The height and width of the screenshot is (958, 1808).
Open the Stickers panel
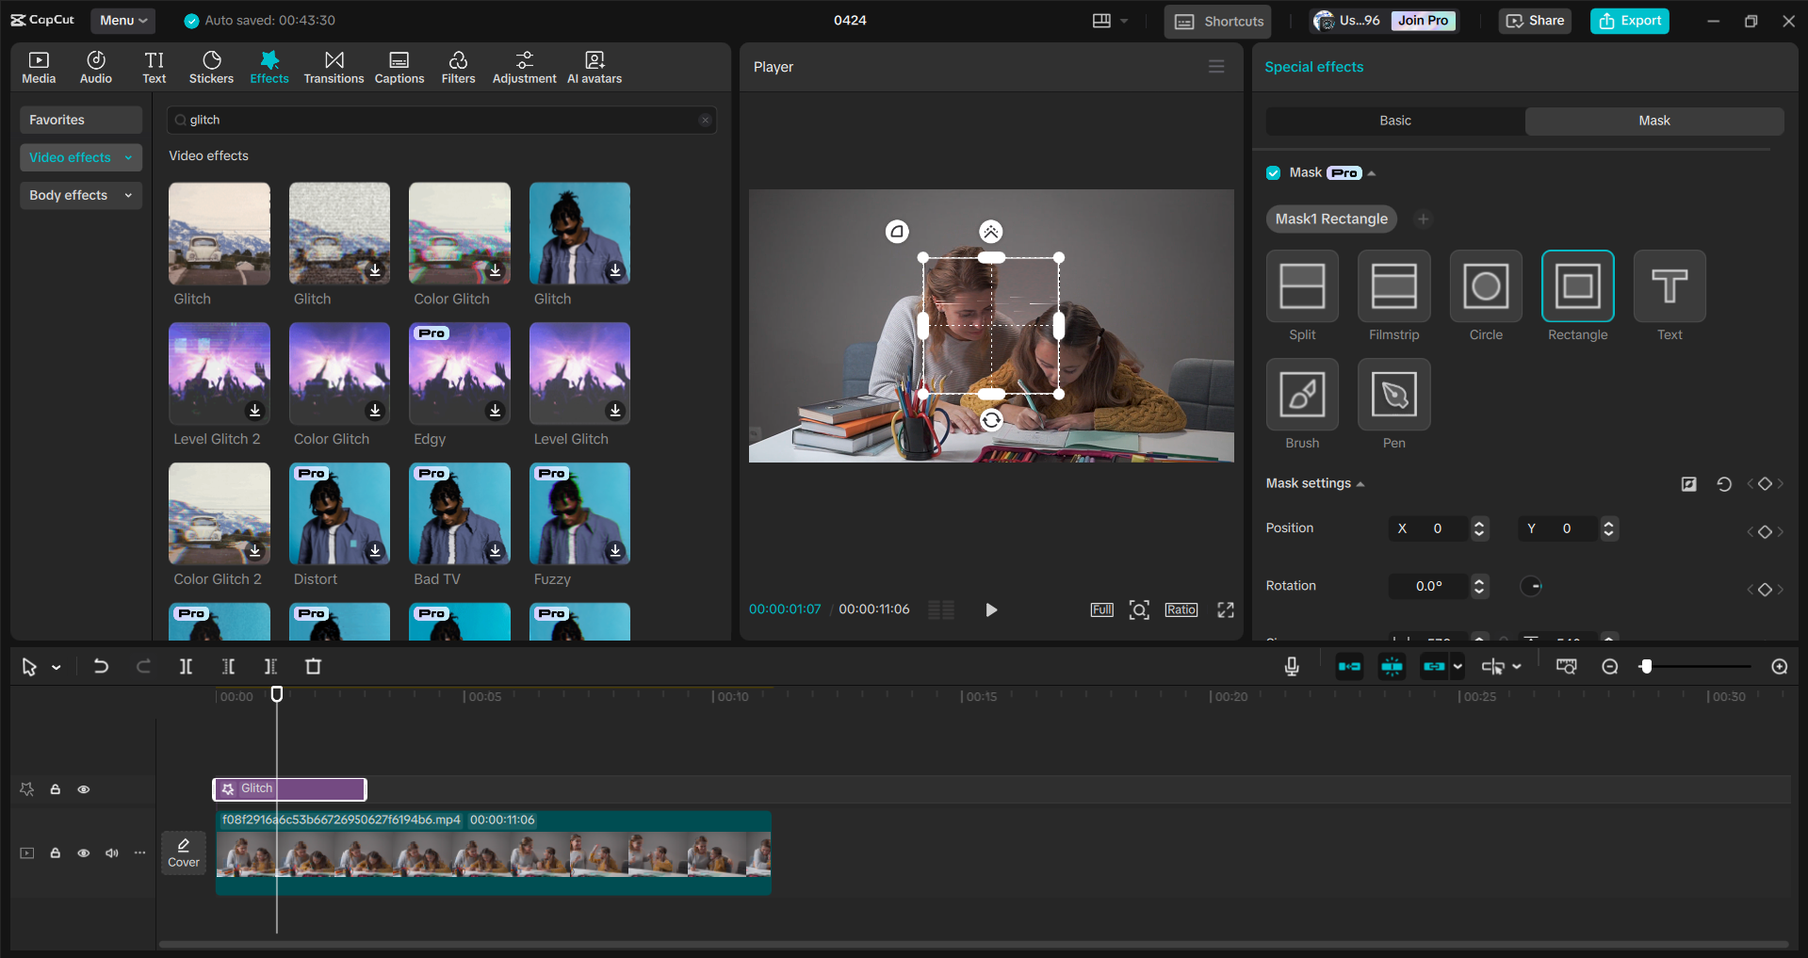(x=211, y=66)
